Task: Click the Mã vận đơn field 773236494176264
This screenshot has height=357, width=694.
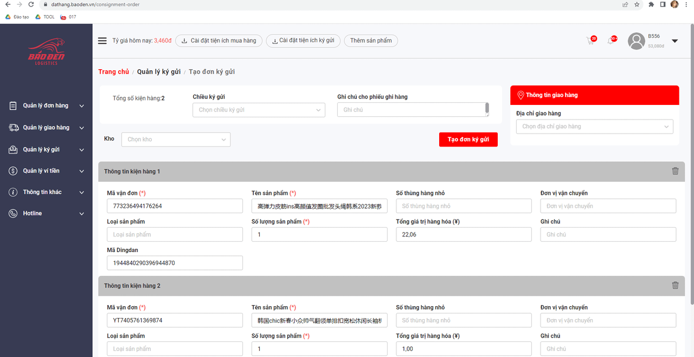Action: point(175,206)
